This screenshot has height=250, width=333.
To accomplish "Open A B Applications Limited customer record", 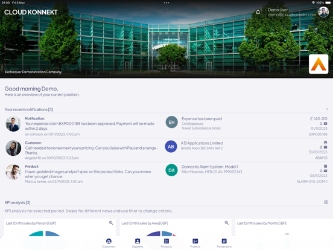I will (x=202, y=143).
